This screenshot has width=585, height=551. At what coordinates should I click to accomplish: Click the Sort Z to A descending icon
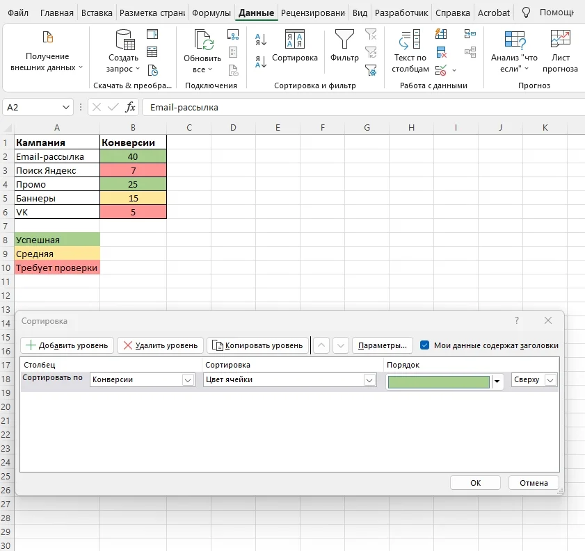[261, 63]
